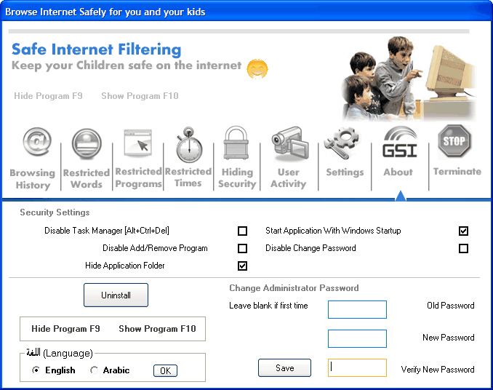Screen dimensions: 493x390
Task: Open Restricted Times stopwatch icon
Action: point(189,145)
